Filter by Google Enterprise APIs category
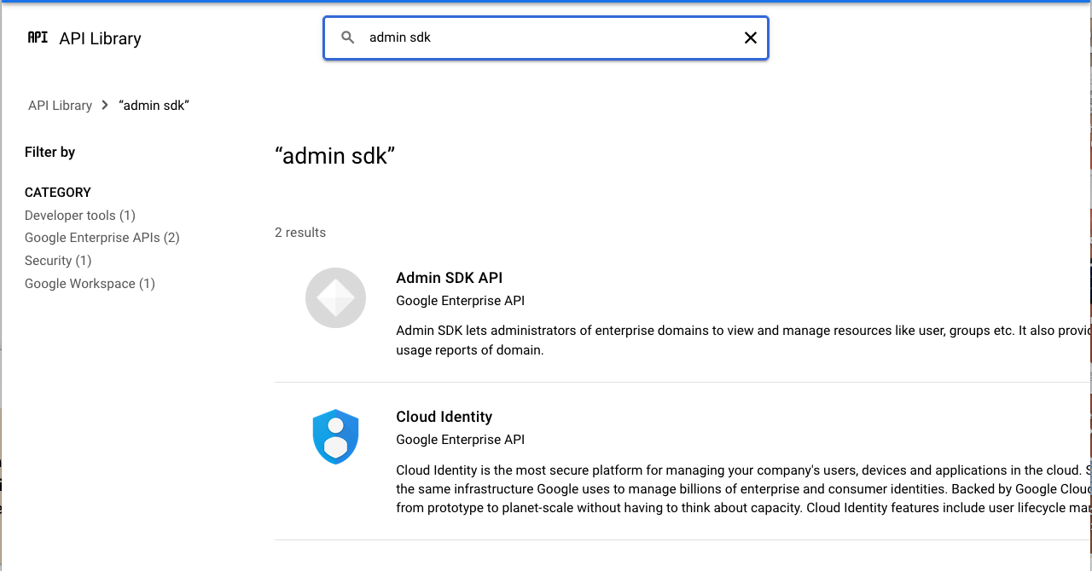This screenshot has height=571, width=1092. (102, 238)
